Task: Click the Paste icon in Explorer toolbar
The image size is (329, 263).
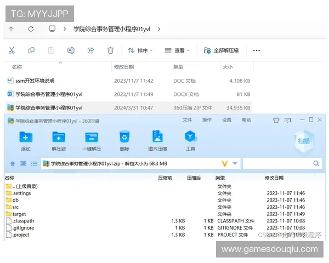Action: [51, 50]
